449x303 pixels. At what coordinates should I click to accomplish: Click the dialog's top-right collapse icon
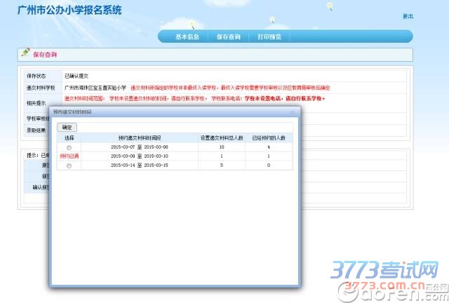tap(293, 112)
